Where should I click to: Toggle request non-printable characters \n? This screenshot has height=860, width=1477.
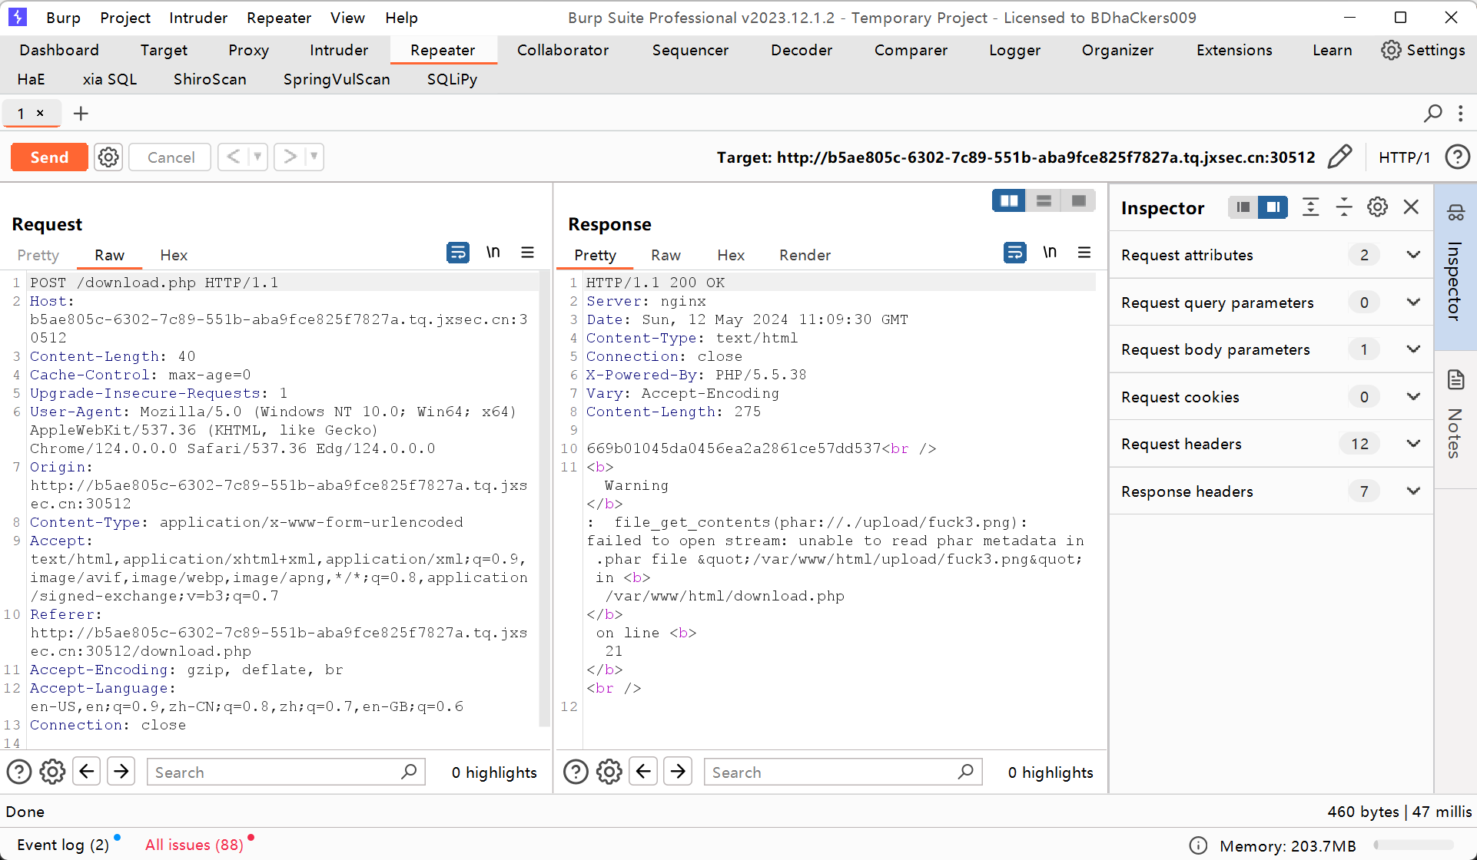[493, 252]
